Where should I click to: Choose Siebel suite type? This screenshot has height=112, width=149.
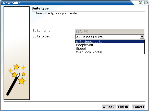(110, 49)
